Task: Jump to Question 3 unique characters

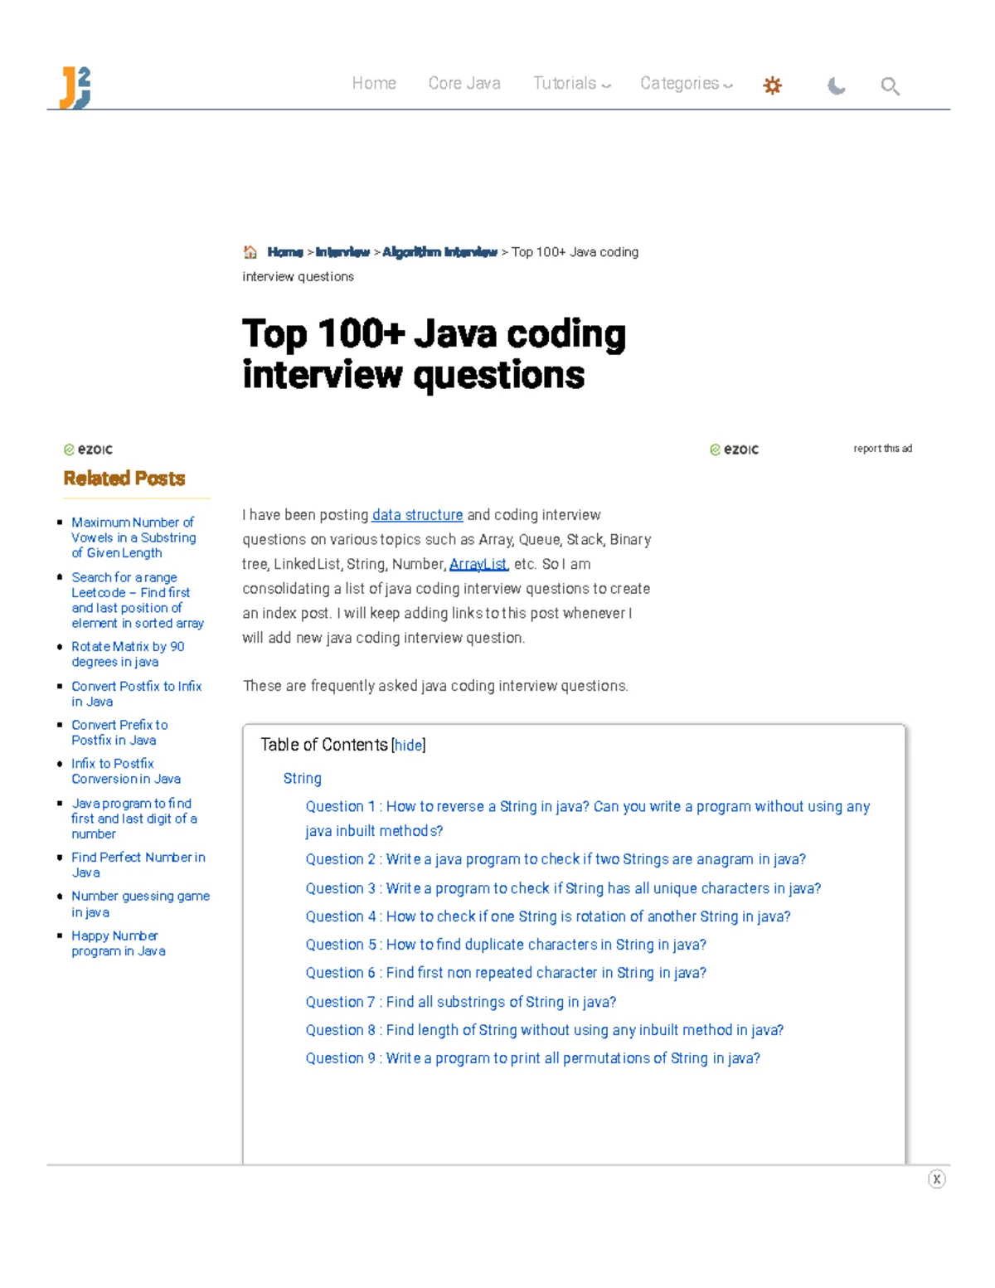Action: tap(563, 888)
